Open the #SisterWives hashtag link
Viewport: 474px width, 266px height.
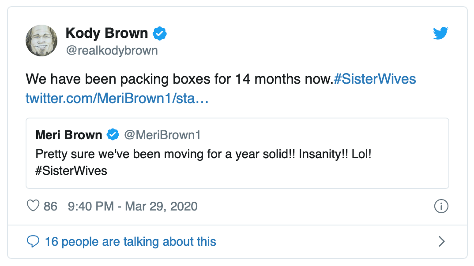pyautogui.click(x=375, y=79)
